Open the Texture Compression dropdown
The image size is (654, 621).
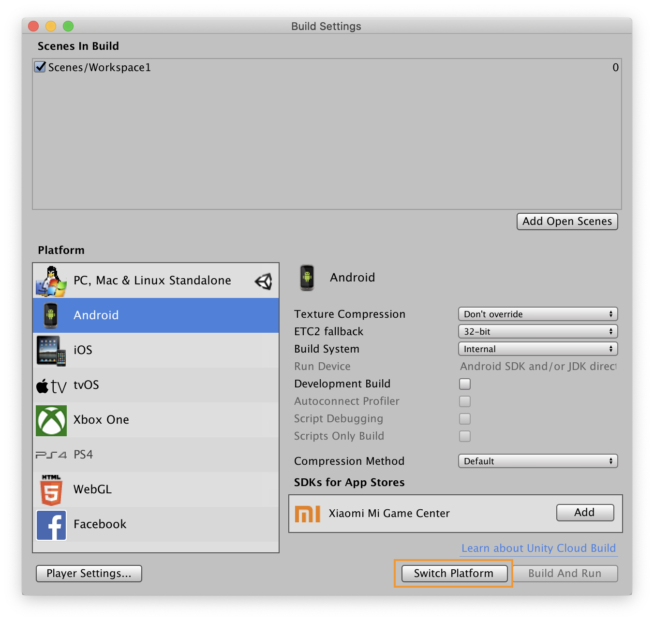(x=538, y=314)
